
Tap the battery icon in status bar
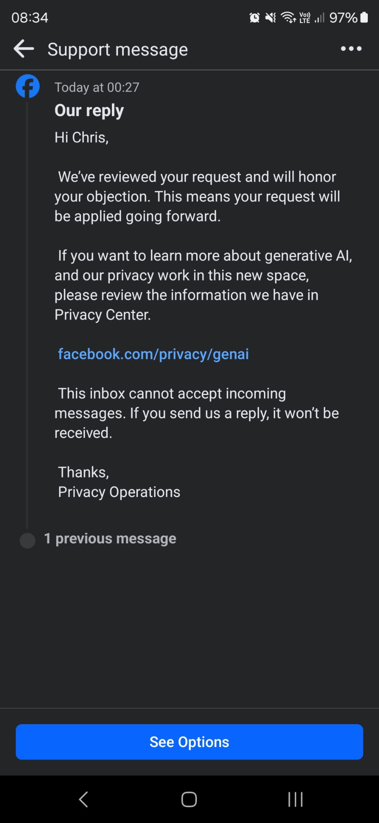[x=364, y=18]
